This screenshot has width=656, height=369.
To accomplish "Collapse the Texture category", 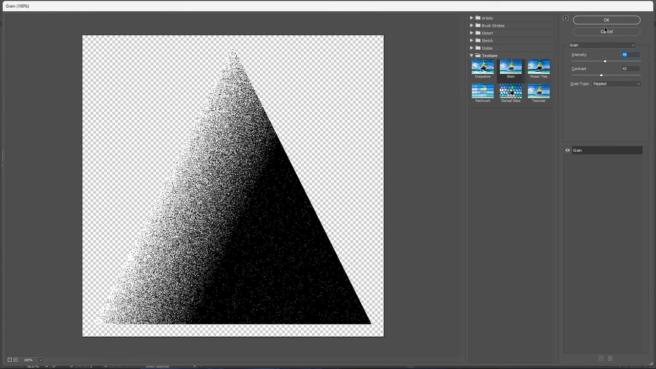I will point(471,55).
